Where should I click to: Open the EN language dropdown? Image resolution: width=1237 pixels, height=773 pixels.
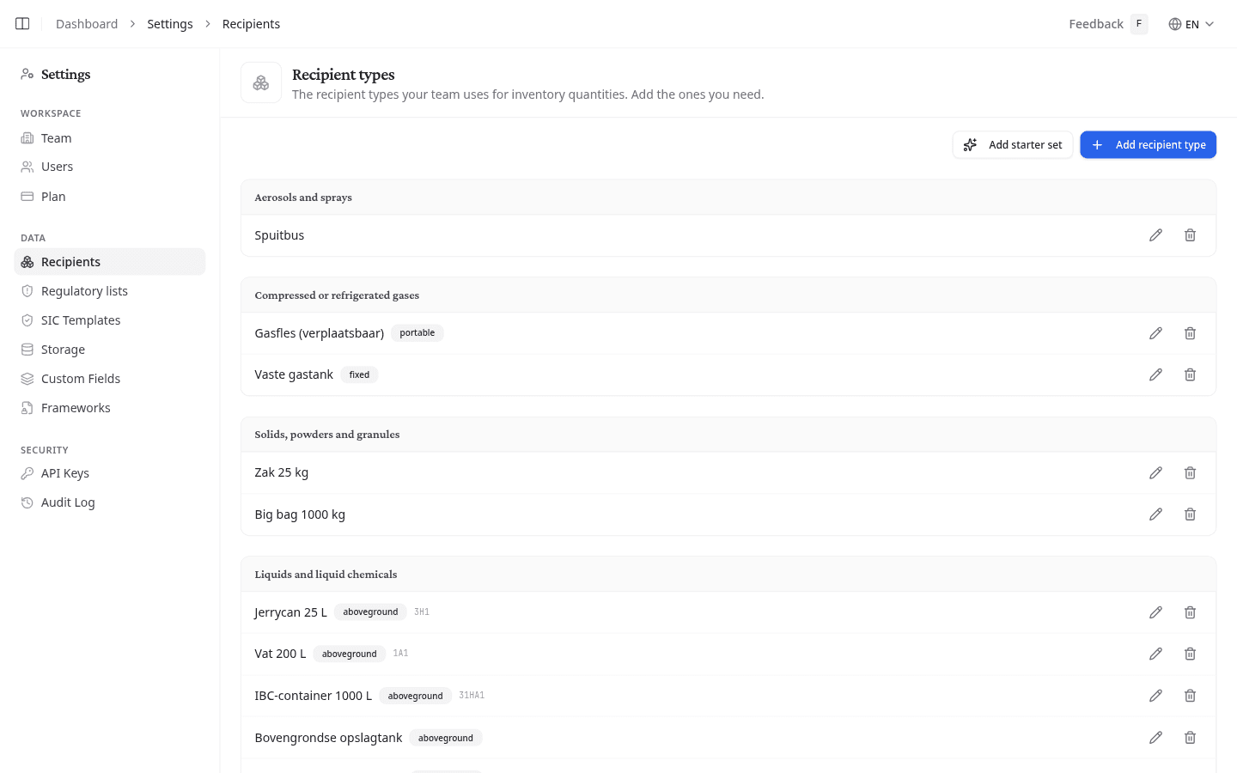pyautogui.click(x=1191, y=24)
